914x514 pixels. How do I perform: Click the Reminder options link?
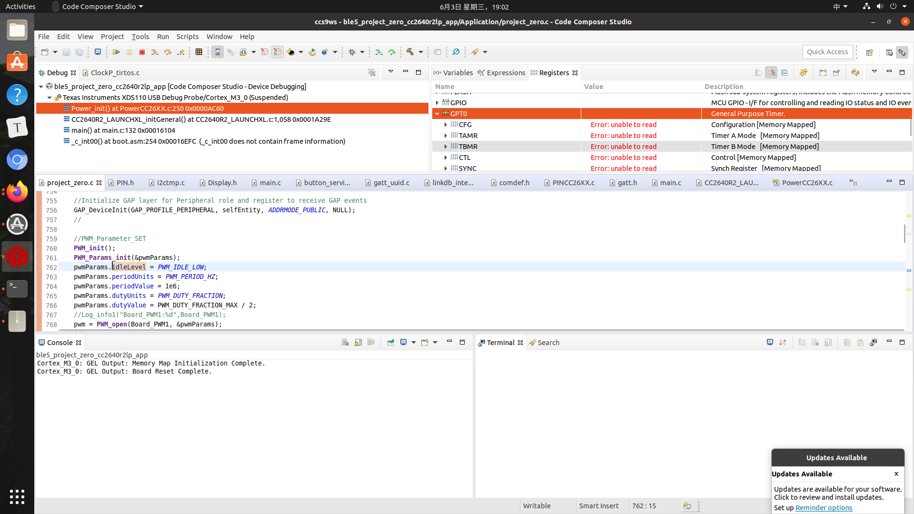(824, 508)
